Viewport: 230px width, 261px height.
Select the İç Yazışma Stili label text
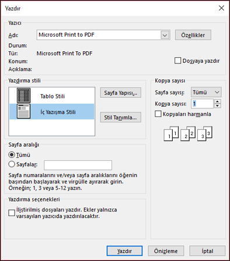pyautogui.click(x=58, y=112)
